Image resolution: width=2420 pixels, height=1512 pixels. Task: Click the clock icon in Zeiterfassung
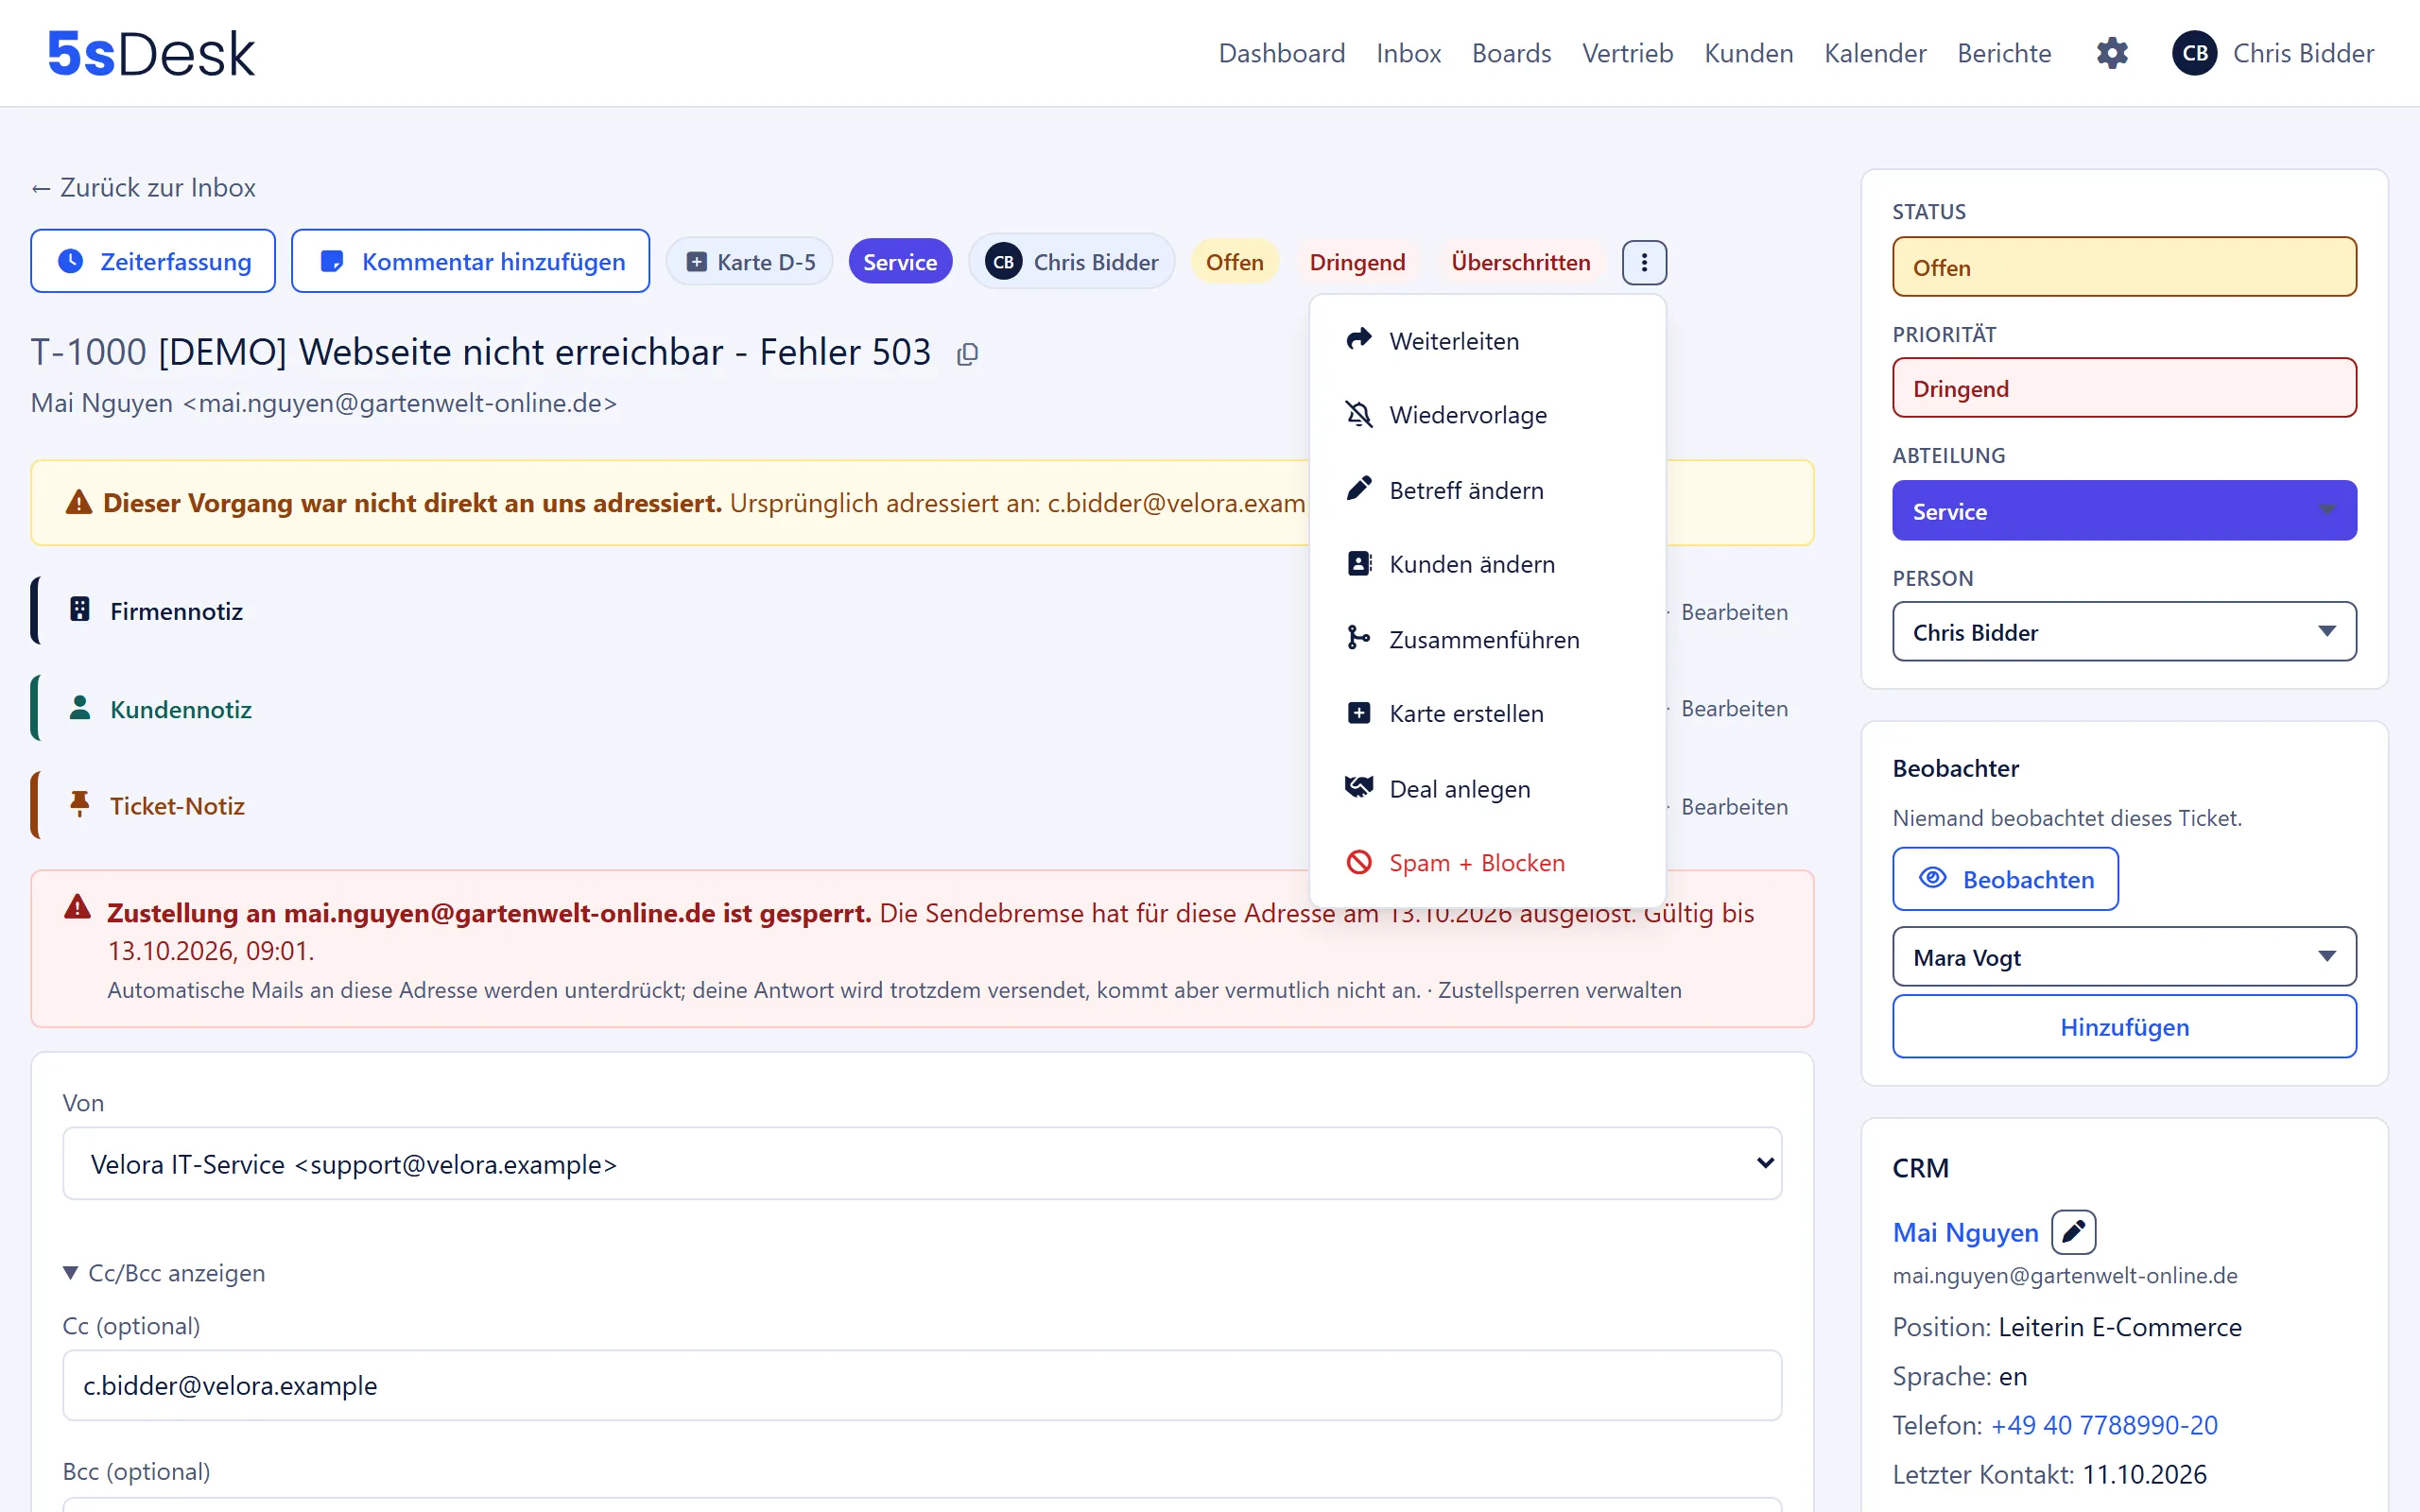(x=71, y=261)
